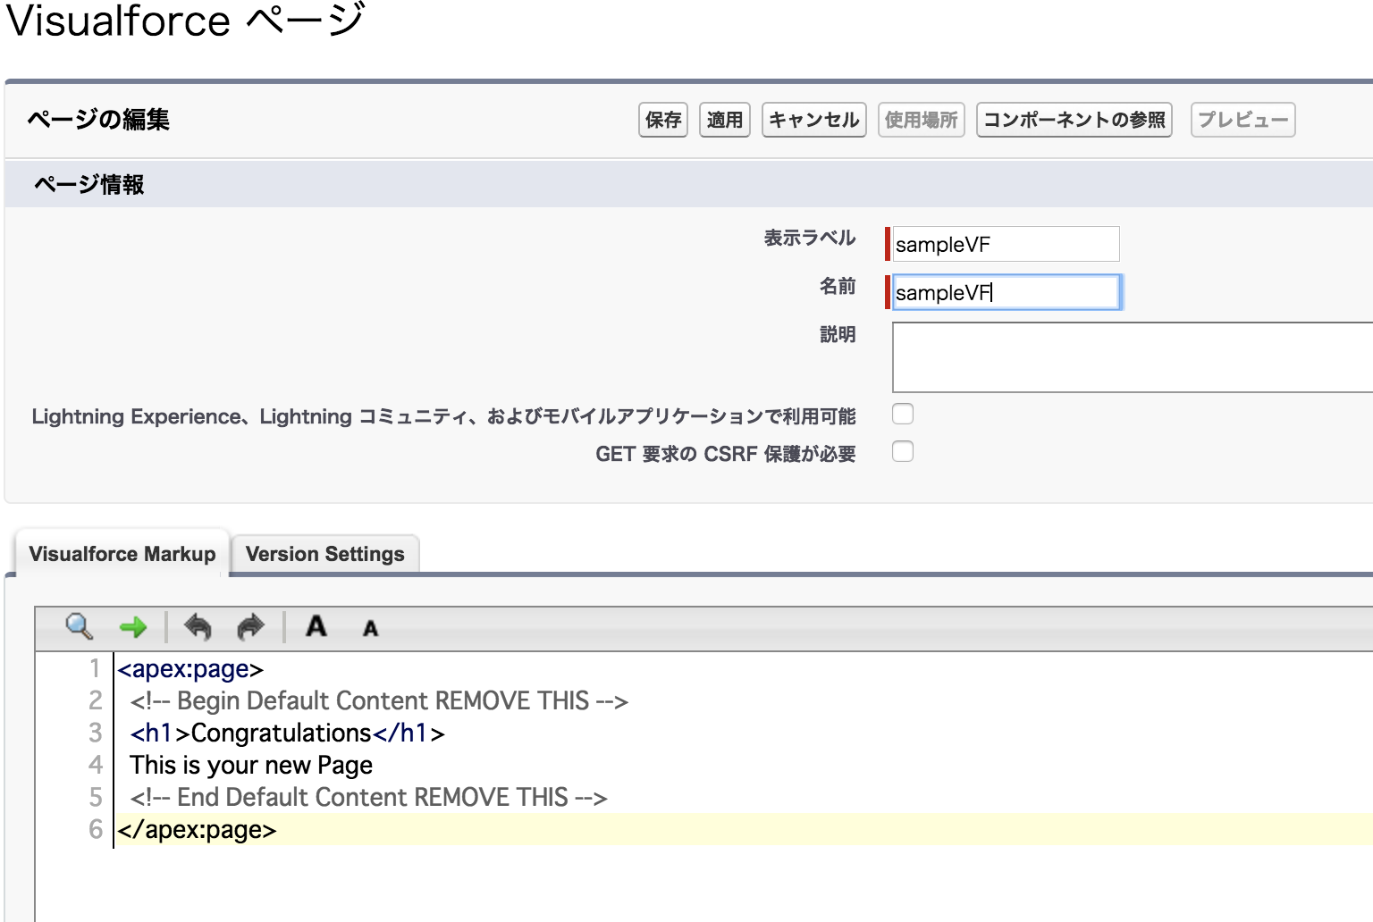Click the プレビュー (Preview) button
The height and width of the screenshot is (922, 1373).
pos(1242,120)
